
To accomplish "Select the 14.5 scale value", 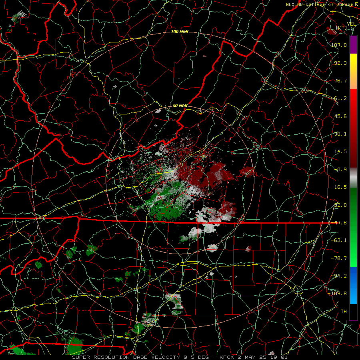I will pos(340,152).
